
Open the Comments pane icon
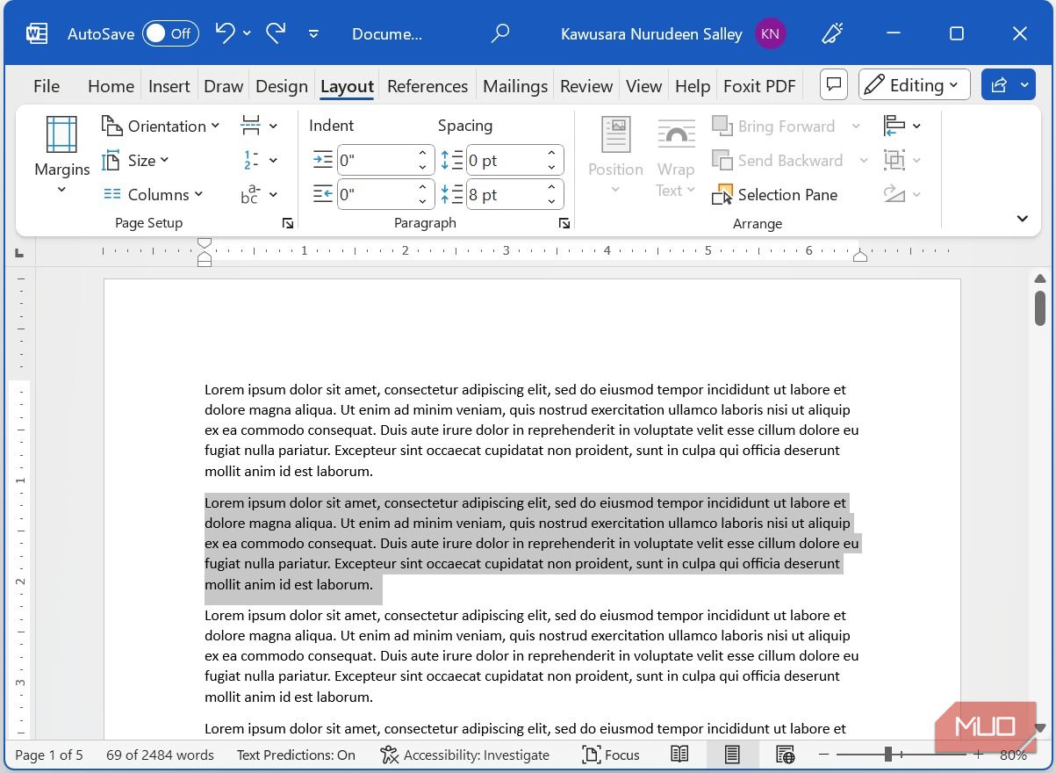pyautogui.click(x=834, y=85)
